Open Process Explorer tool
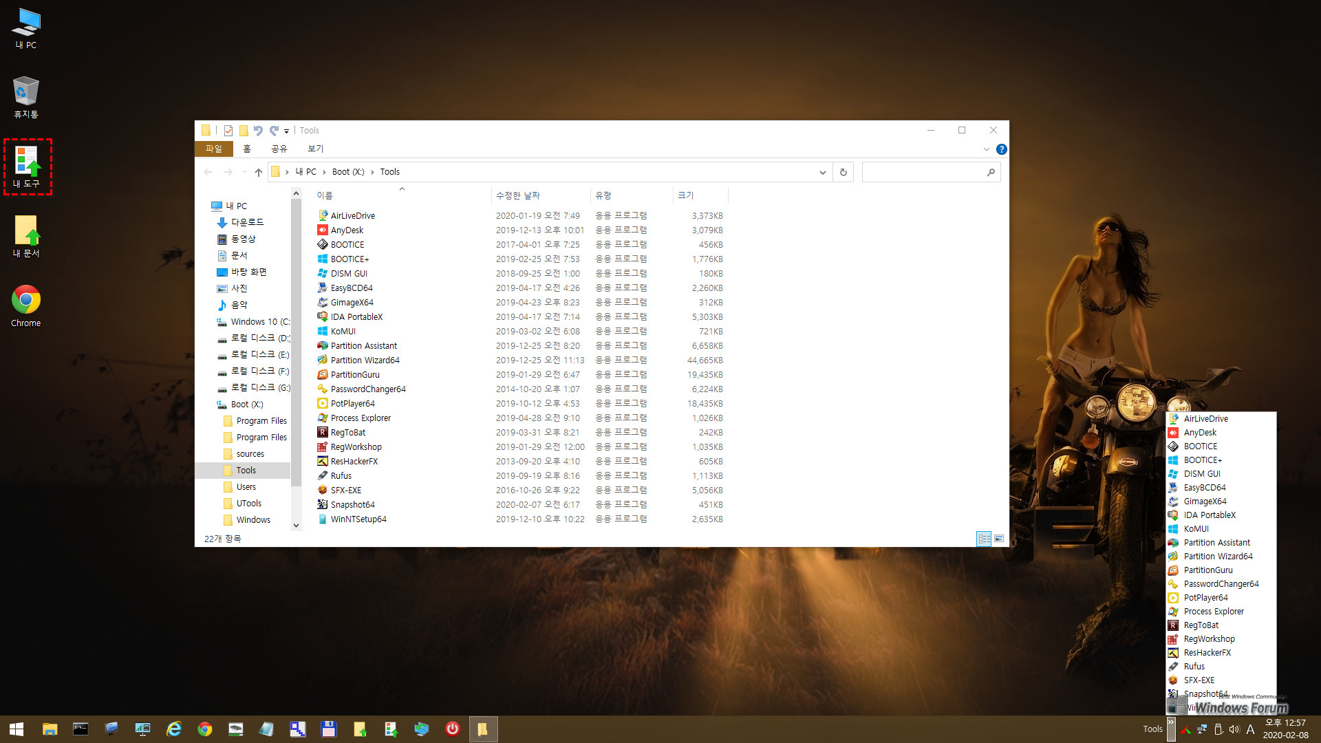 [x=361, y=418]
